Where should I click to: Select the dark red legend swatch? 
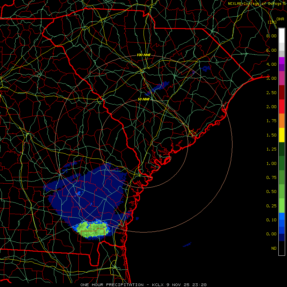(282, 92)
